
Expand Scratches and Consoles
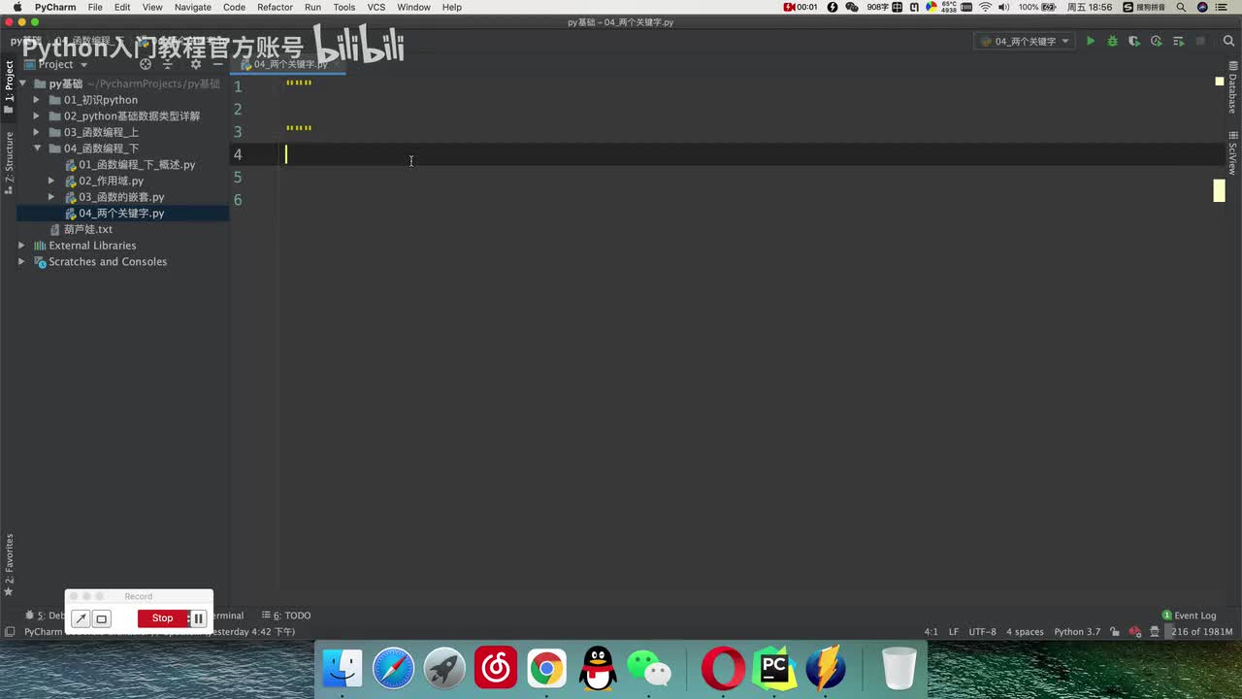point(21,262)
